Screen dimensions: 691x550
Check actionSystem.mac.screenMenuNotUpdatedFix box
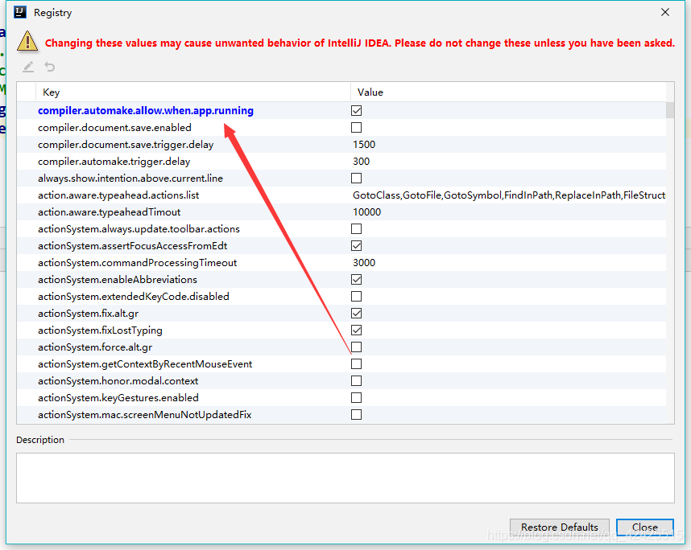pyautogui.click(x=357, y=414)
